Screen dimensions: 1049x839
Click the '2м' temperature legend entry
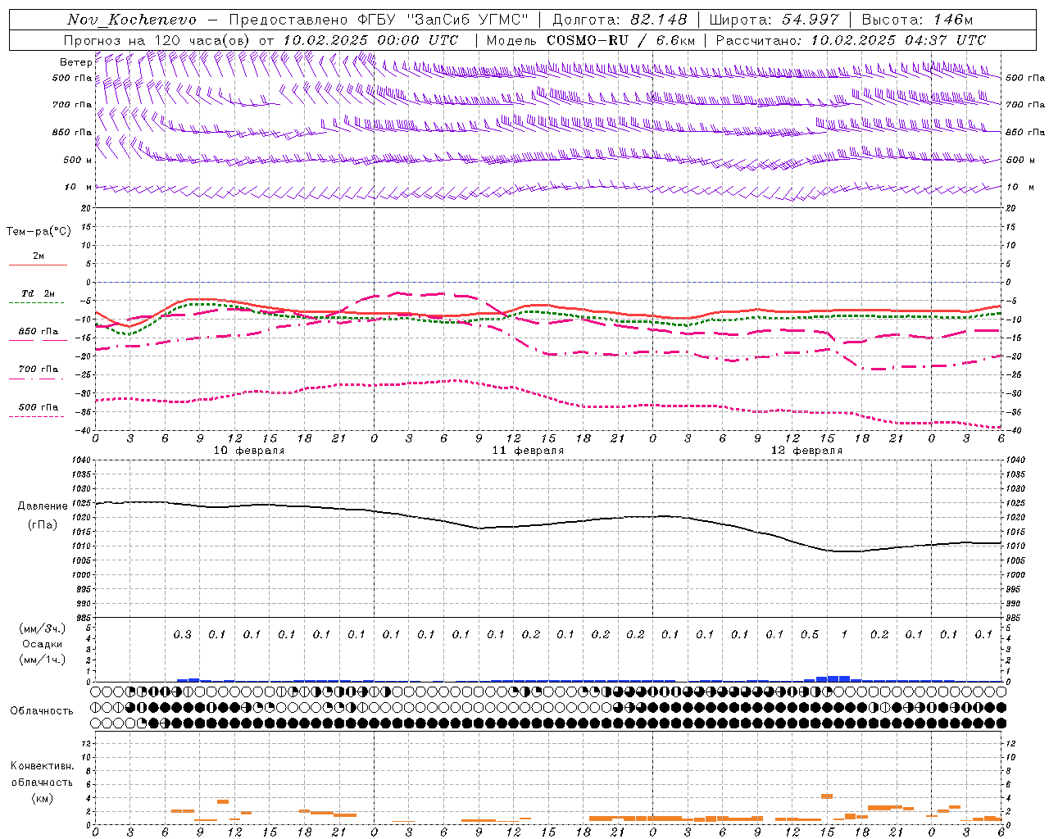click(39, 256)
